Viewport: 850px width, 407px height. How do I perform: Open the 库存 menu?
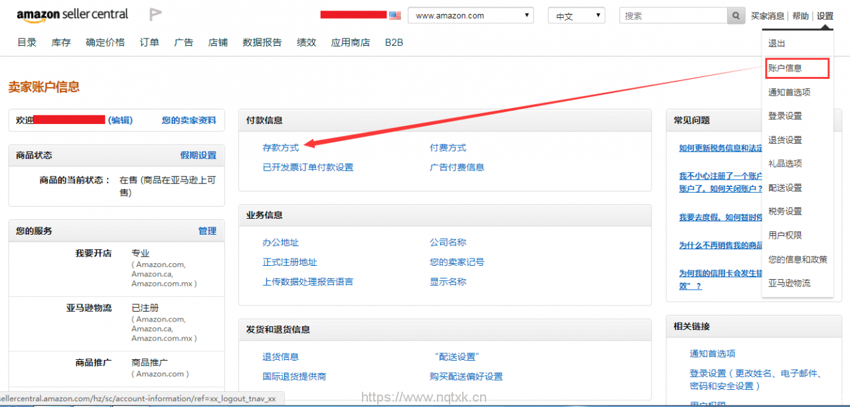(x=61, y=42)
